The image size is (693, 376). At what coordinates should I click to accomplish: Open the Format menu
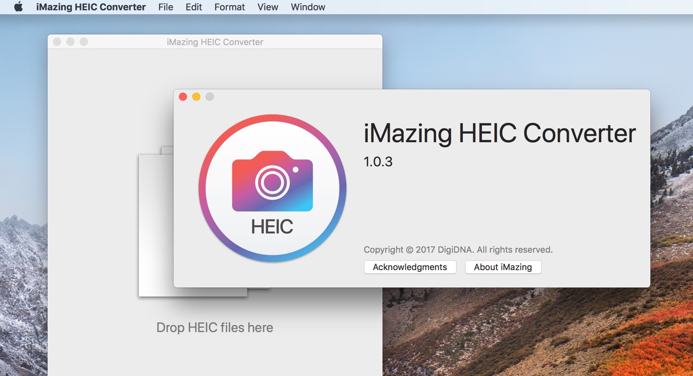tap(229, 7)
